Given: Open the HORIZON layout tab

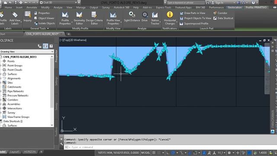Looking at the screenshot, I should pos(30,152).
